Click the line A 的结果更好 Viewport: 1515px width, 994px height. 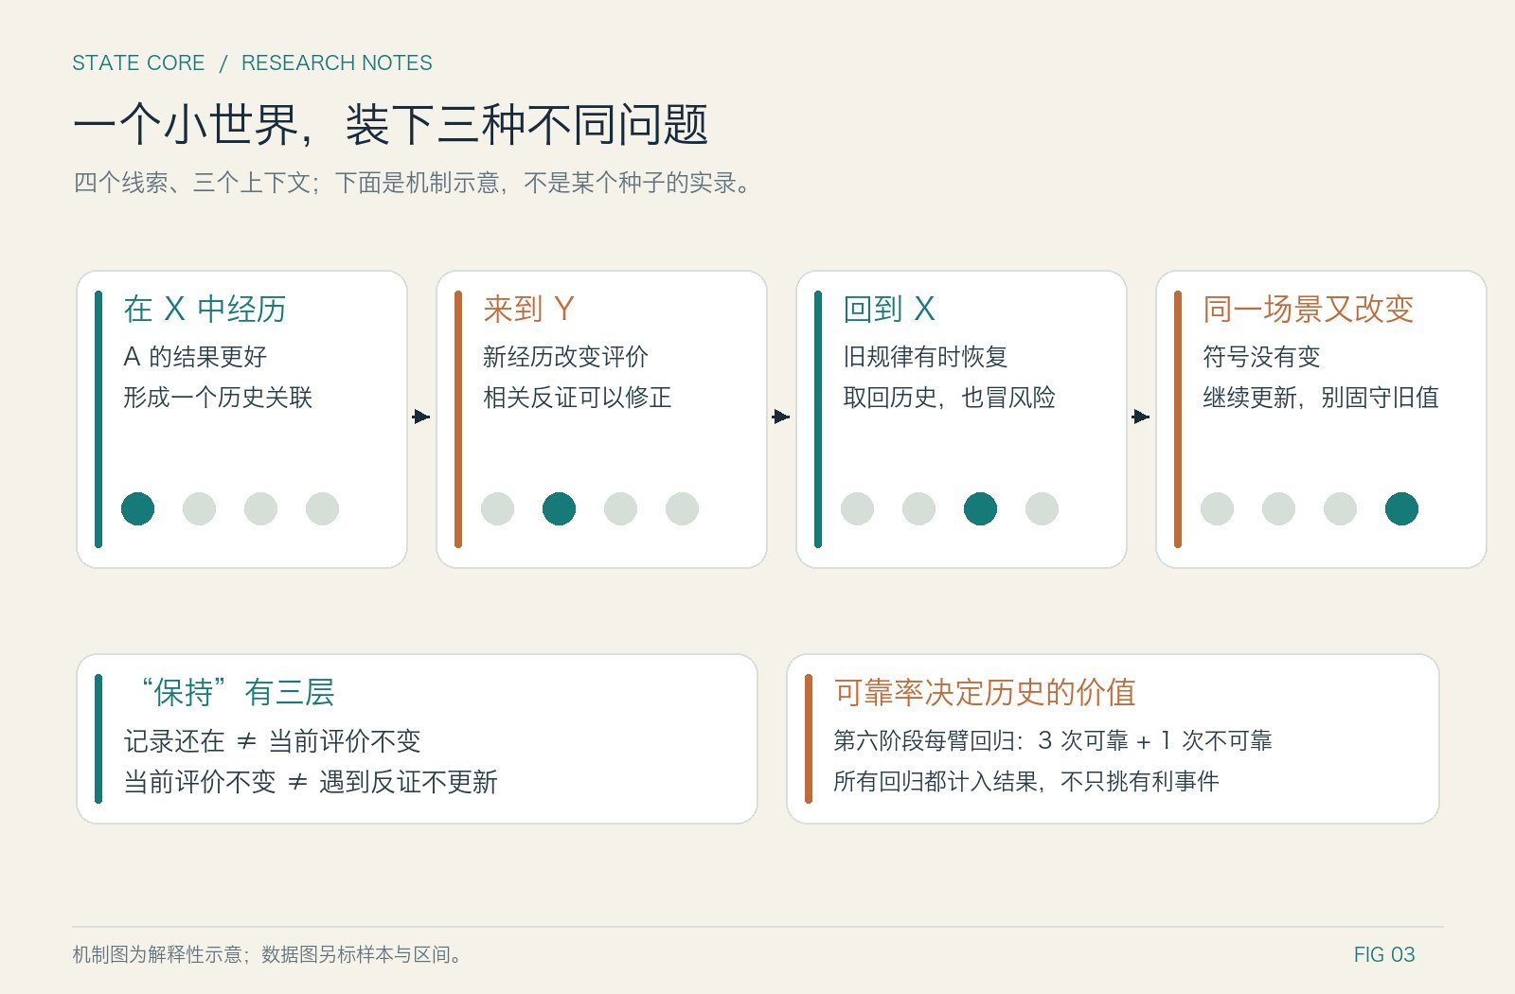pyautogui.click(x=195, y=357)
